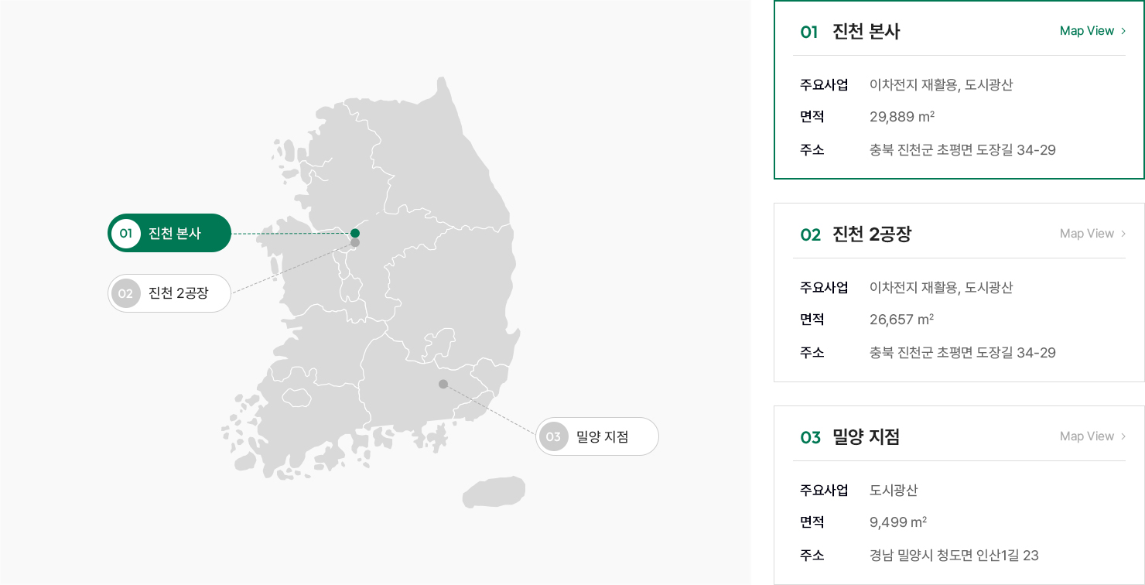Click the chevron next to 진천 2공장 Map View
Image resolution: width=1145 pixels, height=585 pixels.
tap(1123, 234)
